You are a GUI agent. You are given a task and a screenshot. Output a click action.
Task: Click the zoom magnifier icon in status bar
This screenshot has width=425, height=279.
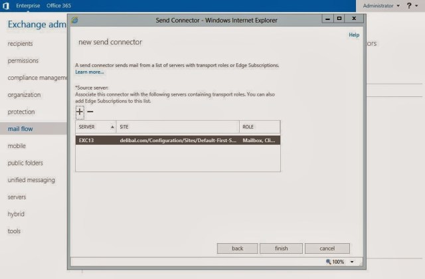(x=329, y=262)
